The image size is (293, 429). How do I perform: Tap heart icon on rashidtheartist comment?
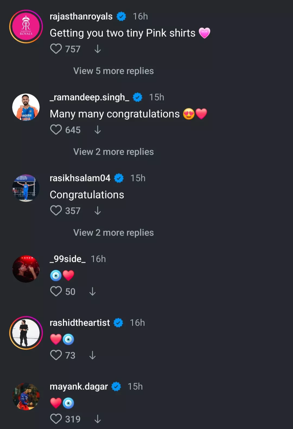[56, 355]
